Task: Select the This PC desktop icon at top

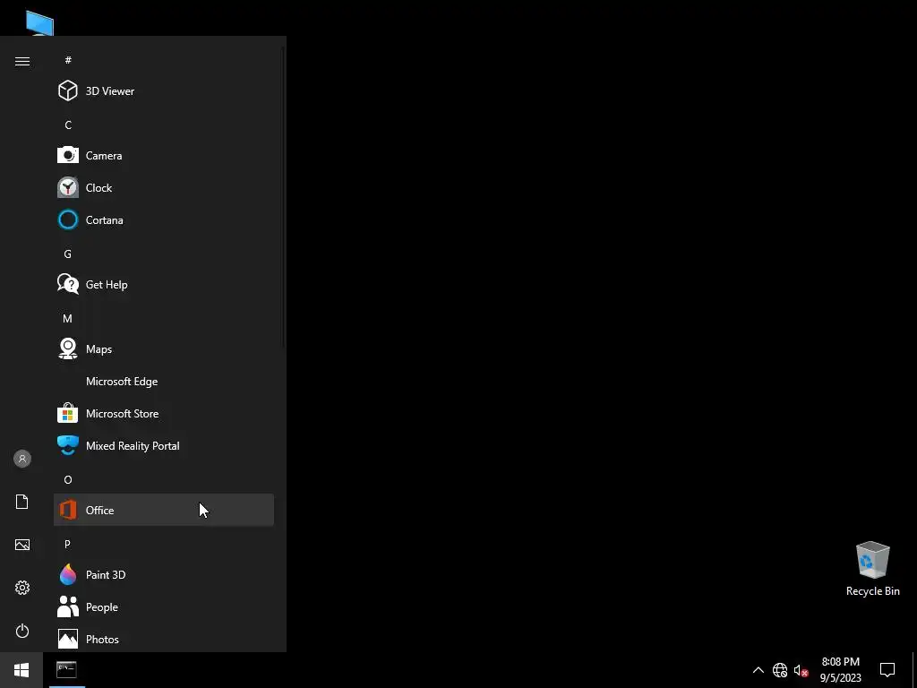Action: [39, 23]
